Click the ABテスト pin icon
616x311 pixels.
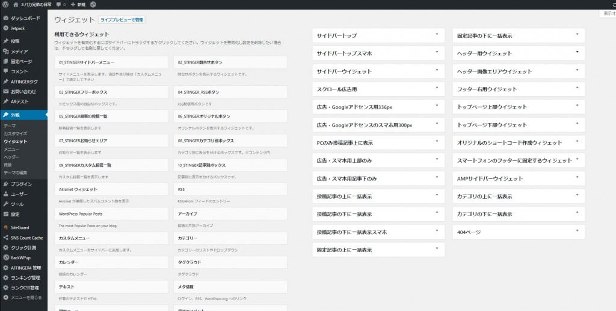coord(5,101)
